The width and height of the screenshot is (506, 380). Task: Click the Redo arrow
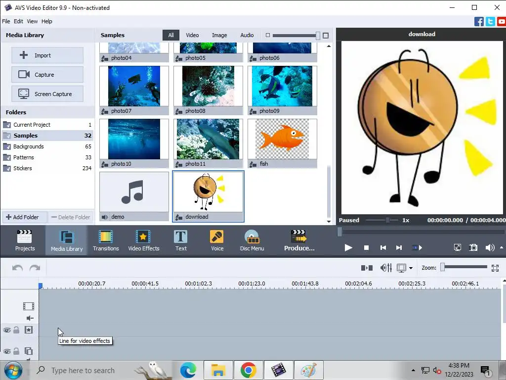[x=35, y=268]
